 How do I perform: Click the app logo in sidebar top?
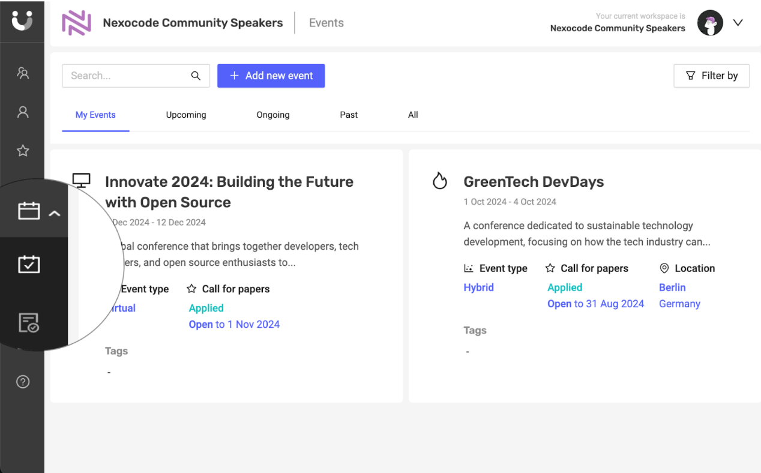22,21
